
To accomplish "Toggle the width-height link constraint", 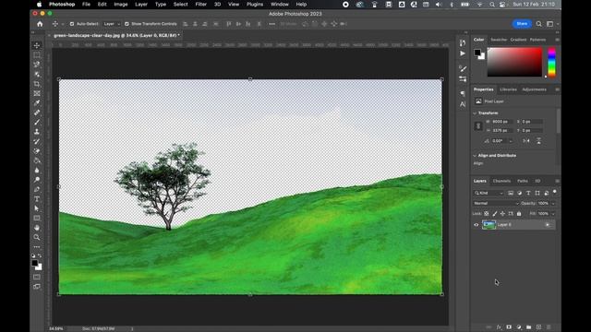I will click(x=478, y=126).
